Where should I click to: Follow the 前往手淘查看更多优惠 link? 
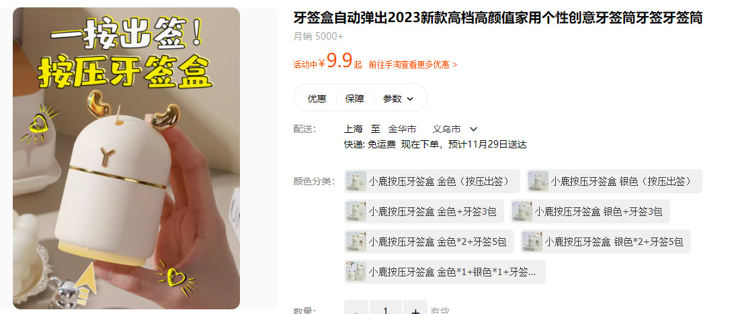click(x=413, y=65)
